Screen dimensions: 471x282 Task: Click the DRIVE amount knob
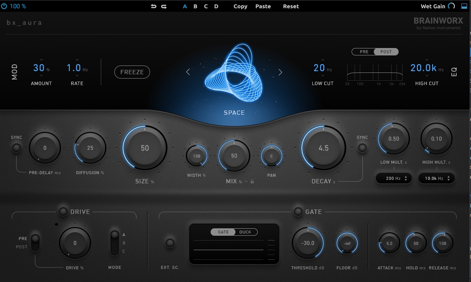click(75, 243)
